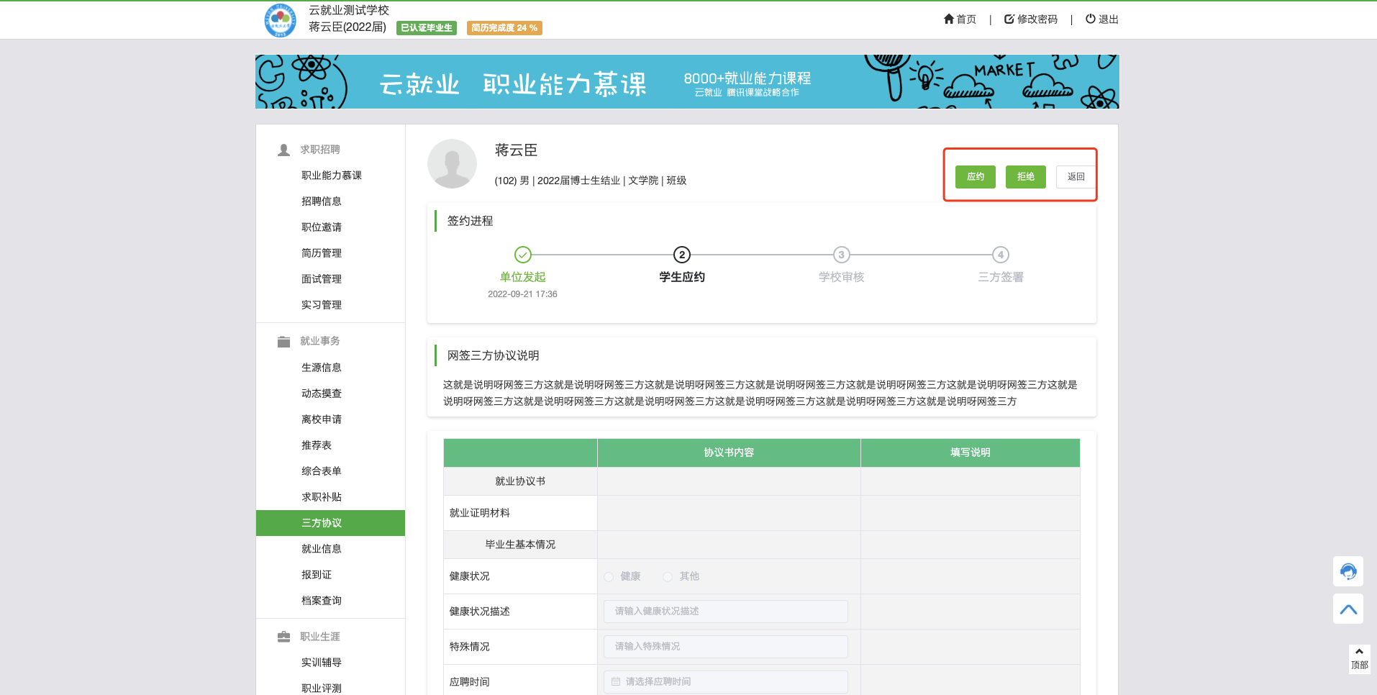The height and width of the screenshot is (695, 1377).
Task: Click the green 应约 button
Action: (x=975, y=177)
